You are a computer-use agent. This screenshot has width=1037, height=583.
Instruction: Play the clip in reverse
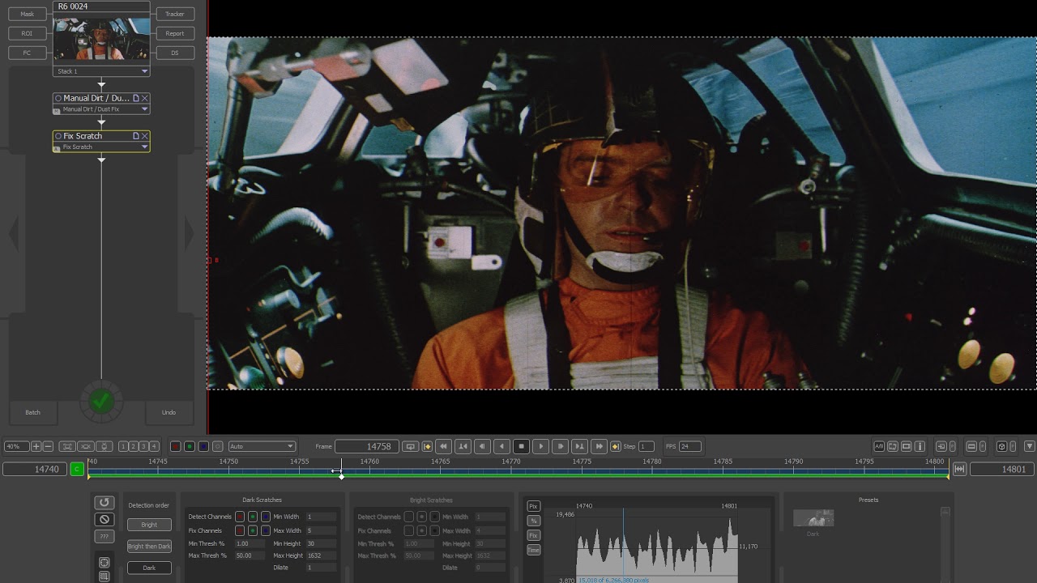tap(501, 446)
